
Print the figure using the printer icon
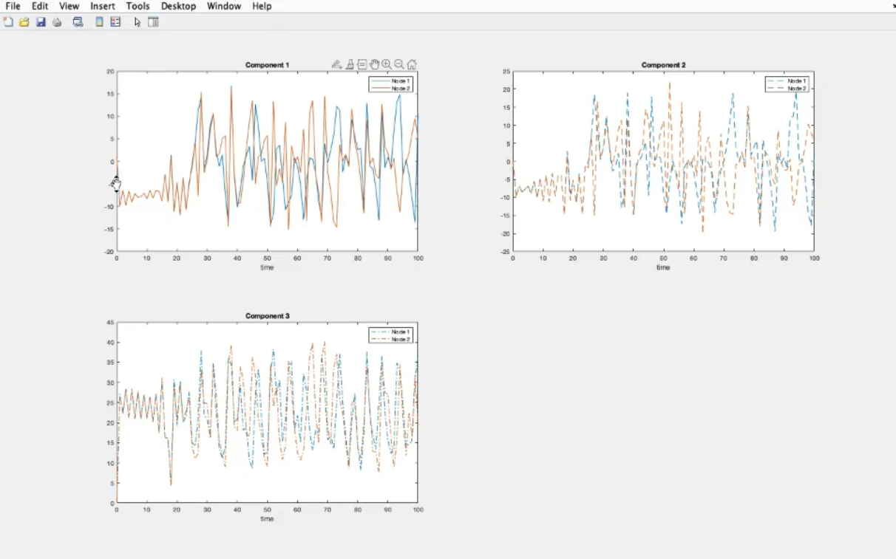(57, 22)
